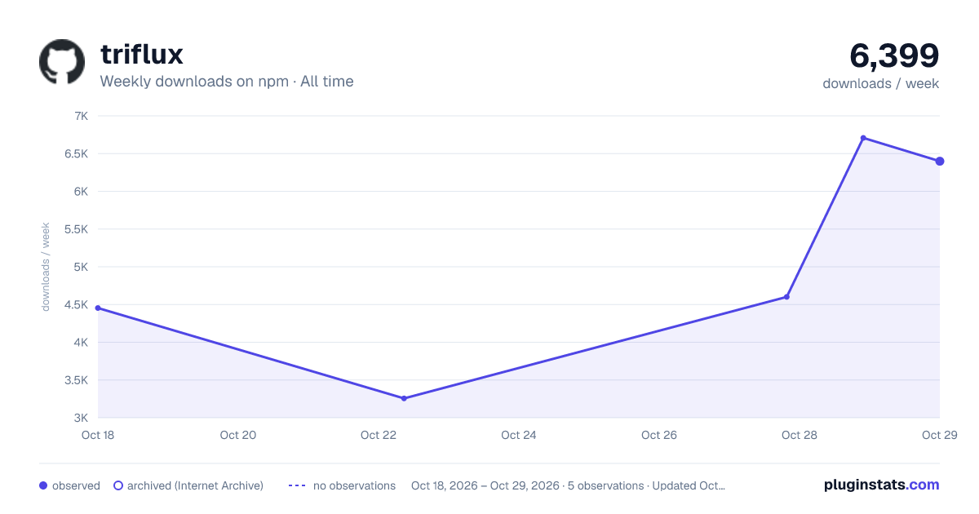Click the '6.5K' y-axis label
This screenshot has height=514, width=979.
point(76,153)
